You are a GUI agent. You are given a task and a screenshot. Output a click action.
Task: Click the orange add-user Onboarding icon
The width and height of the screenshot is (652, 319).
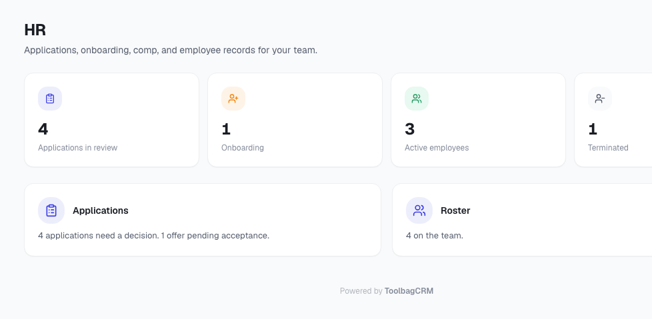coord(233,99)
